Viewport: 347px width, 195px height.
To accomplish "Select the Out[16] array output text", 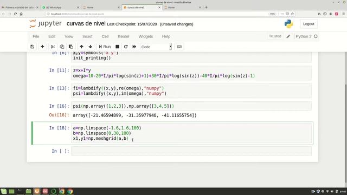I will click(134, 115).
